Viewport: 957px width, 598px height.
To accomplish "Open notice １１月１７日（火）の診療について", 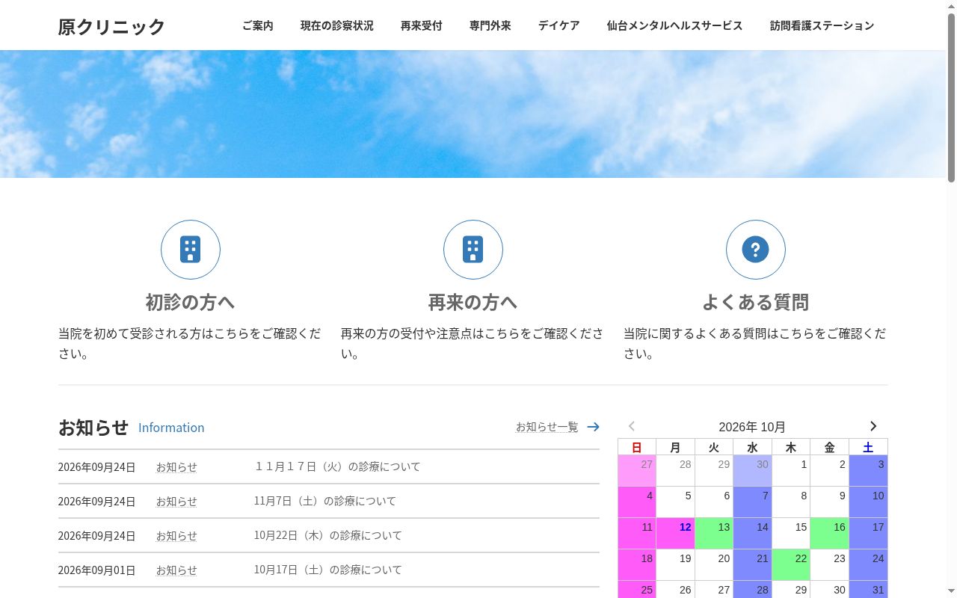I will pyautogui.click(x=337, y=466).
